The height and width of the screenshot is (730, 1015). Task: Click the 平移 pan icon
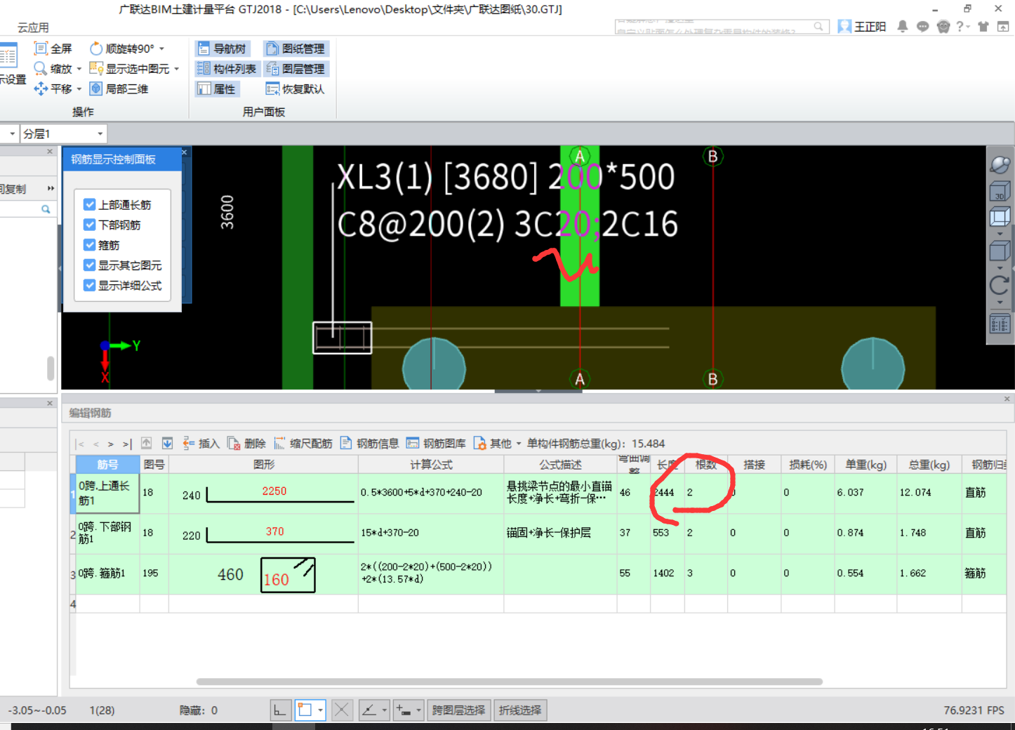(x=41, y=88)
